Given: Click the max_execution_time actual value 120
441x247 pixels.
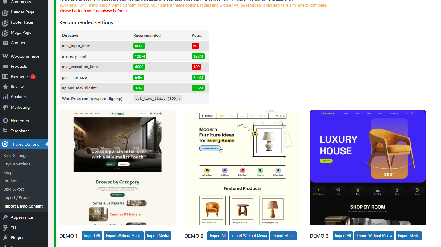Looking at the screenshot, I should (196, 67).
